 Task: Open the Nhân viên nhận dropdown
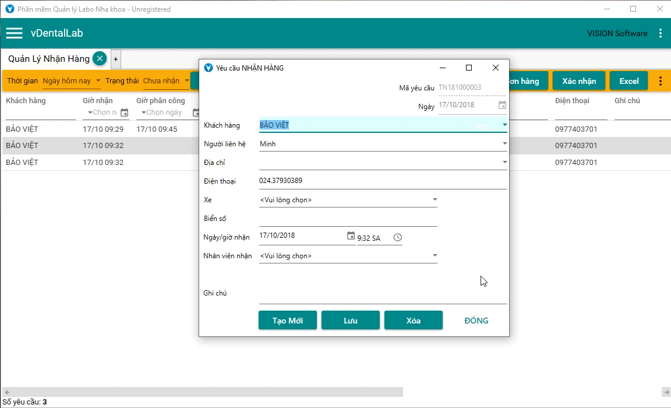pyautogui.click(x=435, y=256)
